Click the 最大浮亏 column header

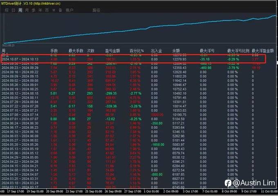tap(207, 51)
